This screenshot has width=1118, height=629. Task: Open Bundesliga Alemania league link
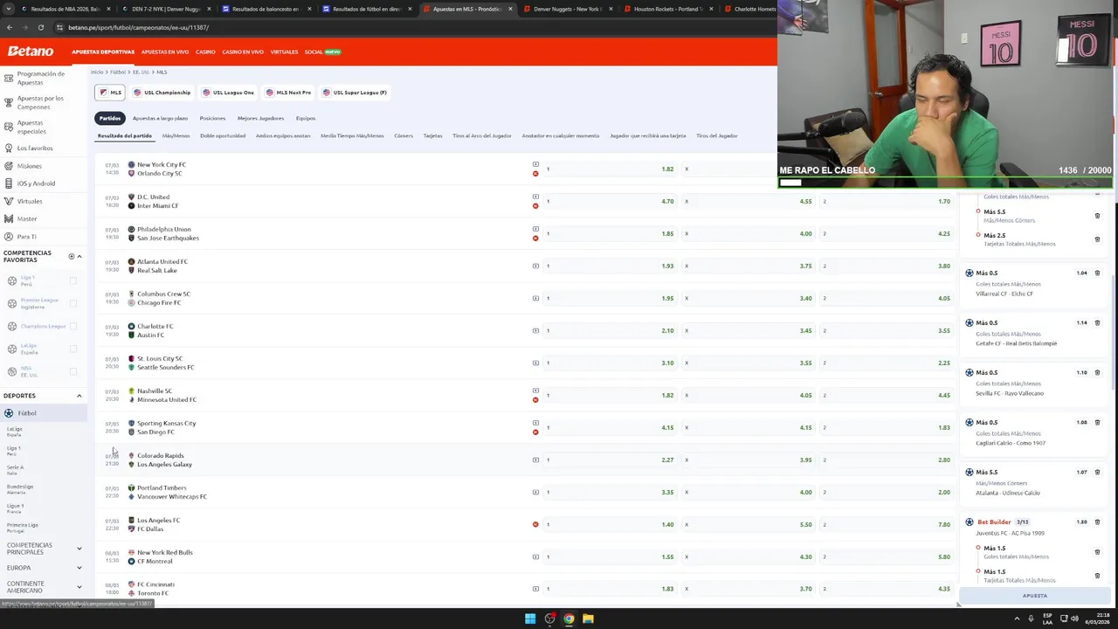click(x=19, y=489)
